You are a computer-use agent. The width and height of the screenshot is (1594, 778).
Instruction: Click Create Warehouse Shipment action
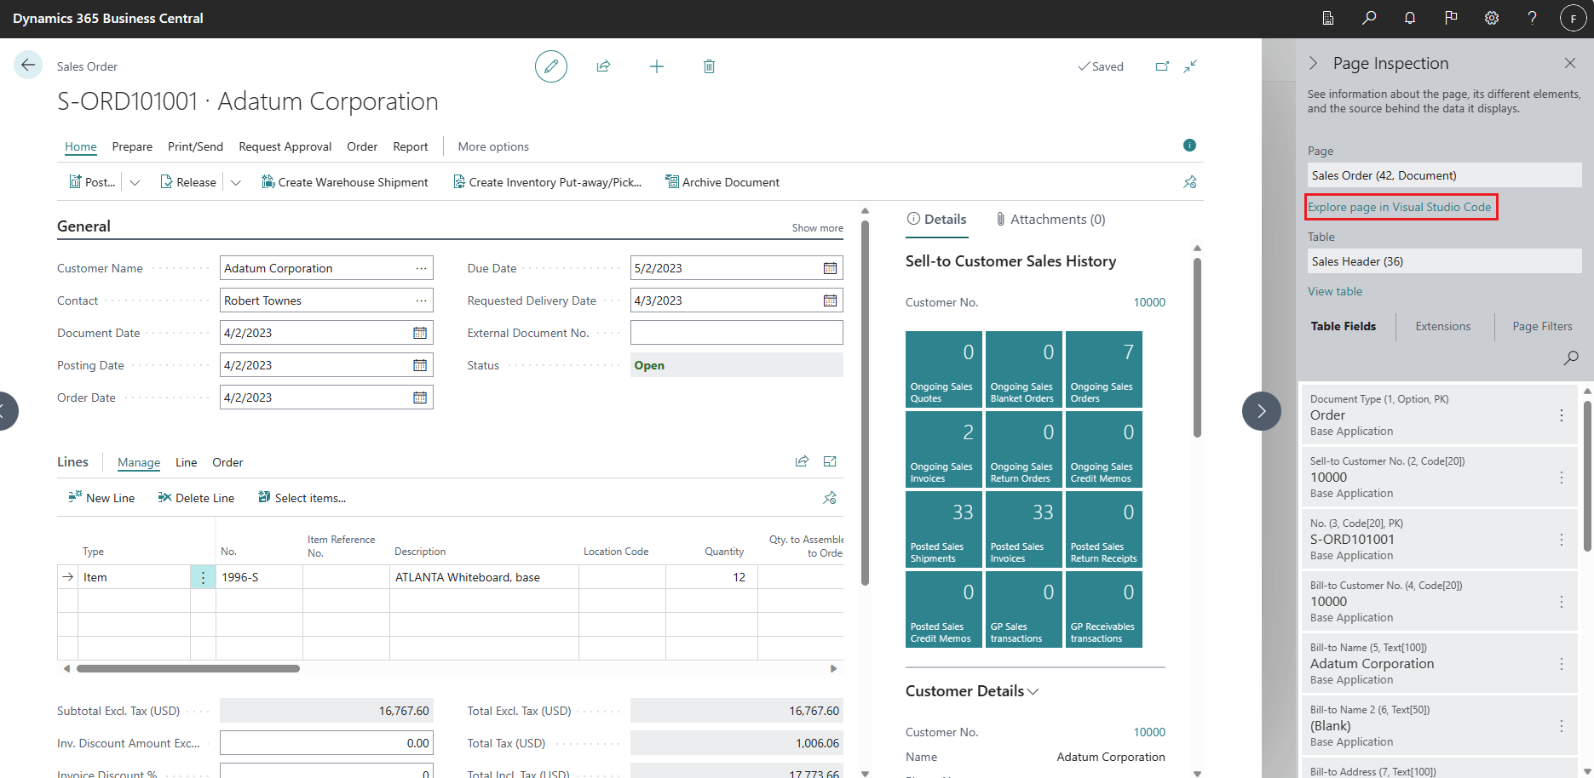click(x=345, y=182)
